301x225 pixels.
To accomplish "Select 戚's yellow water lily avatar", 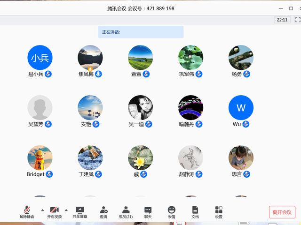I will point(141,157).
